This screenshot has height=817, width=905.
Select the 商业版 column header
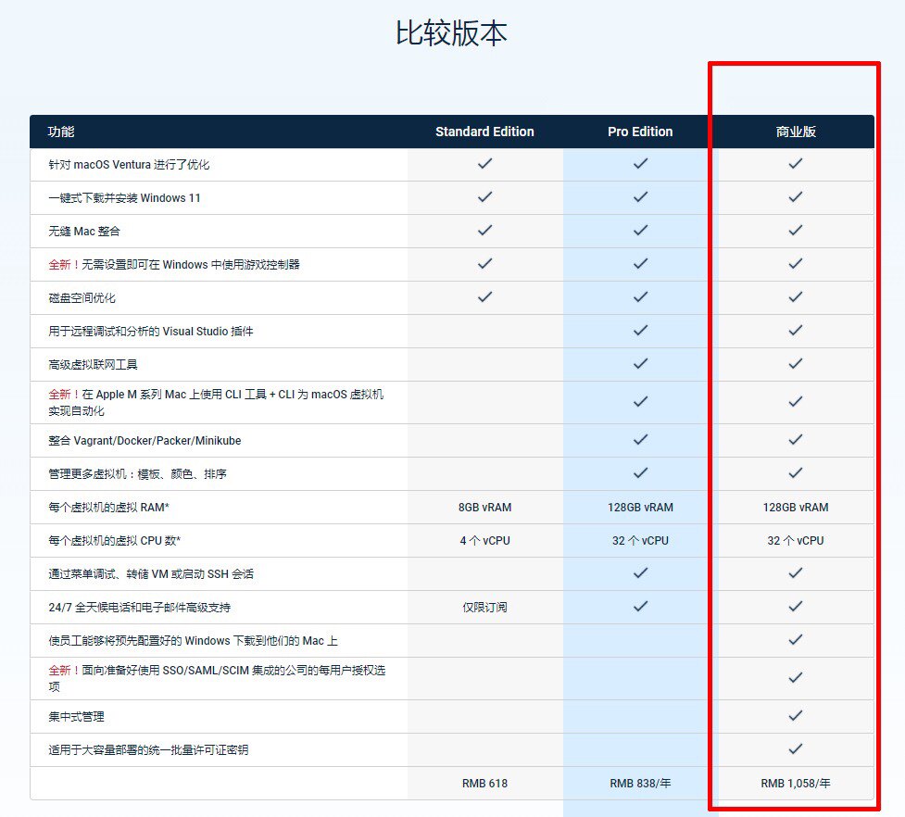click(796, 132)
